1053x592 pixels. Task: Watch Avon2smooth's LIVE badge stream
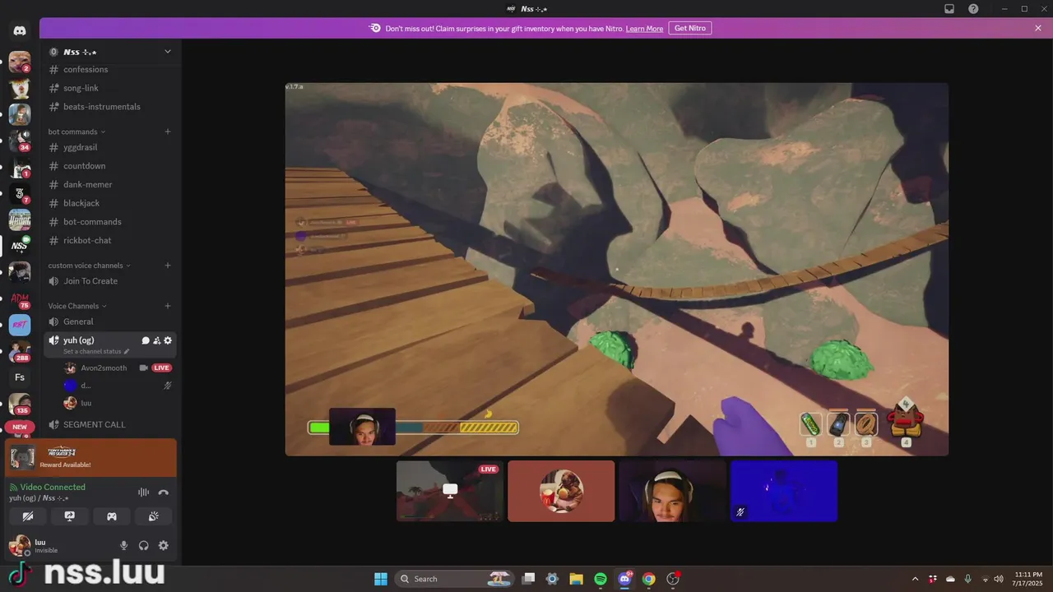(161, 368)
